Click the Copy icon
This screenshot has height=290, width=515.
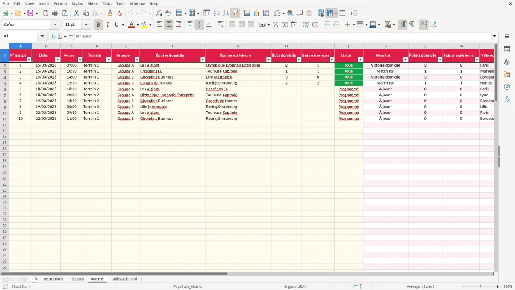[86, 13]
